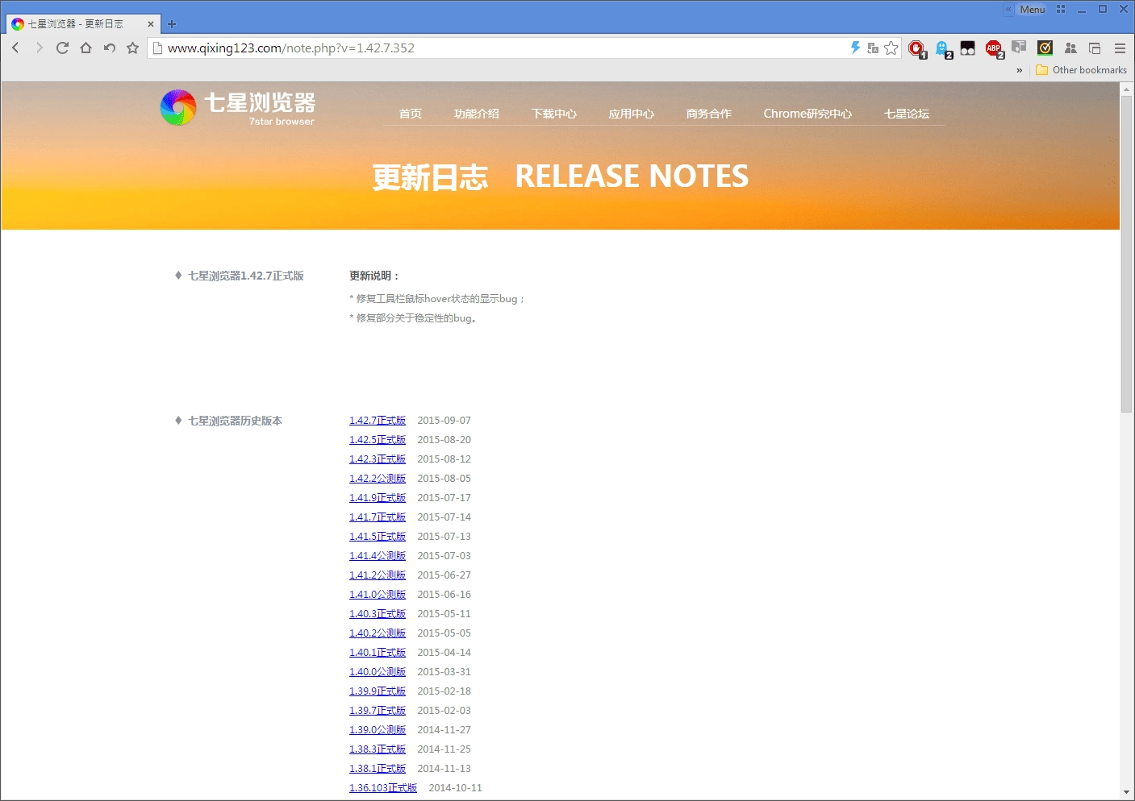This screenshot has width=1135, height=801.
Task: Open Chrome研究中心 in site navigation
Action: click(807, 114)
